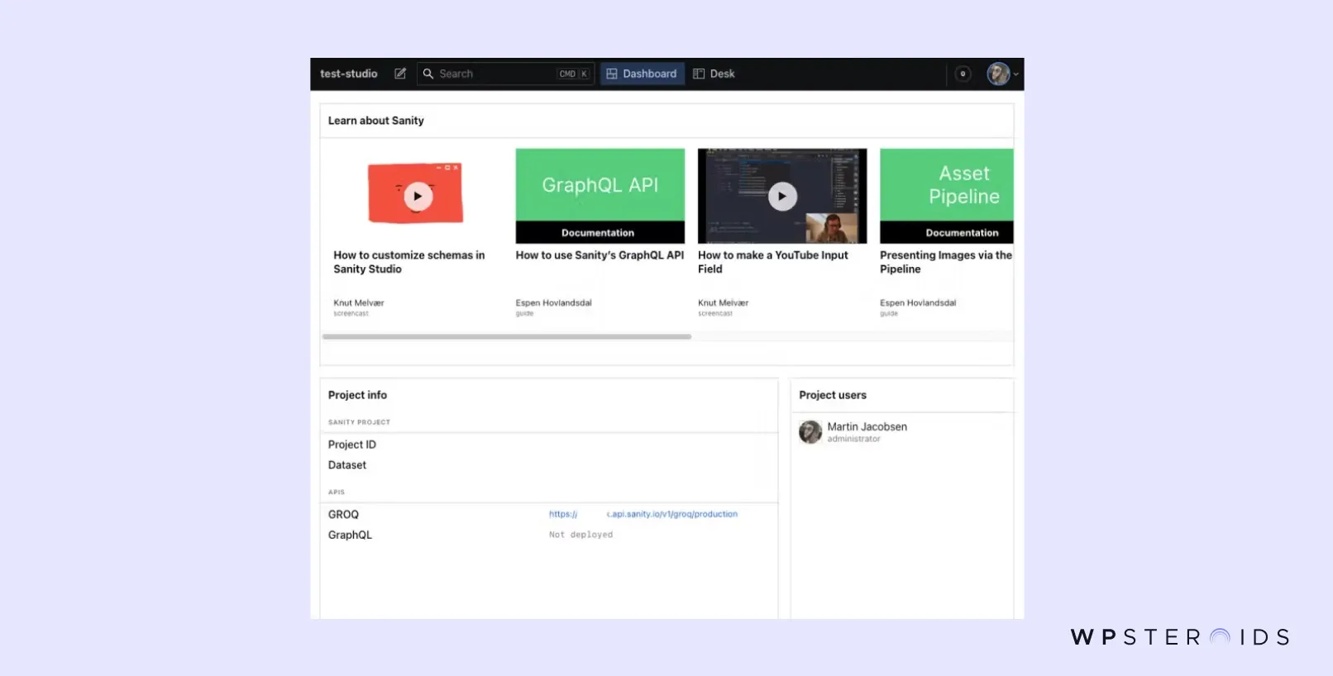Click the 'GROQ' API row label
Image resolution: width=1333 pixels, height=676 pixels.
(343, 514)
